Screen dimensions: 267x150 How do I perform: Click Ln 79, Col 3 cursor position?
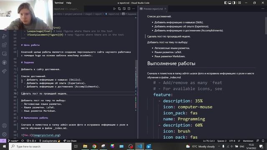click(x=209, y=141)
